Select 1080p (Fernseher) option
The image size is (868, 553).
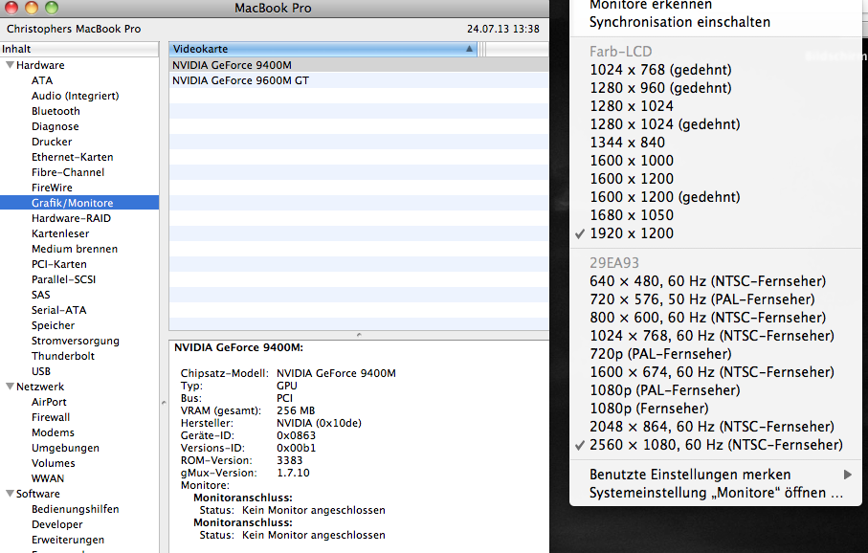coord(649,409)
